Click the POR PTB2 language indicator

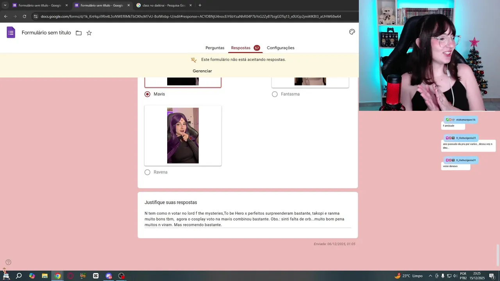tap(463, 276)
